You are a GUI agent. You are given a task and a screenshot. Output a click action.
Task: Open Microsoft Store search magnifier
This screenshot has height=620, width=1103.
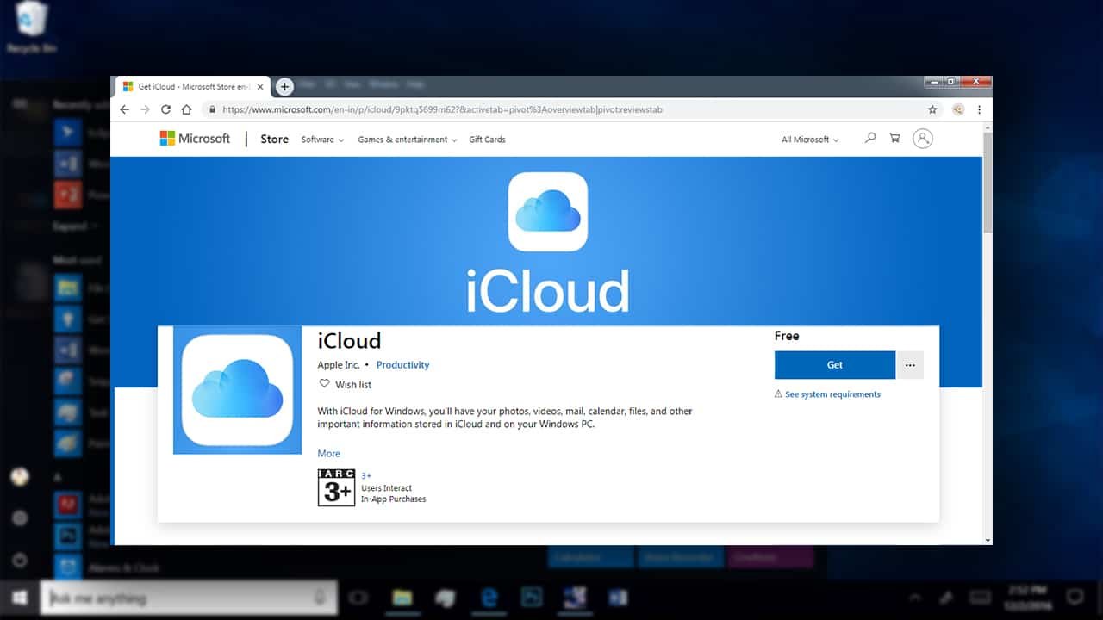coord(869,138)
